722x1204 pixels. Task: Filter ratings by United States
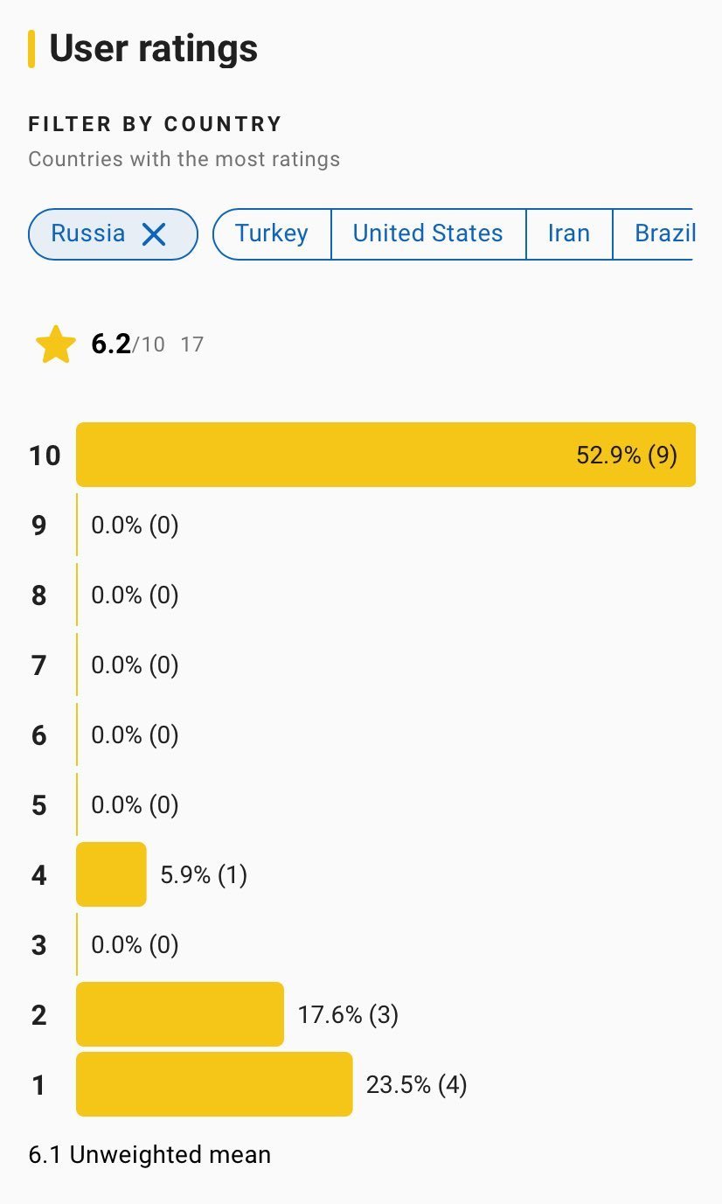427,233
